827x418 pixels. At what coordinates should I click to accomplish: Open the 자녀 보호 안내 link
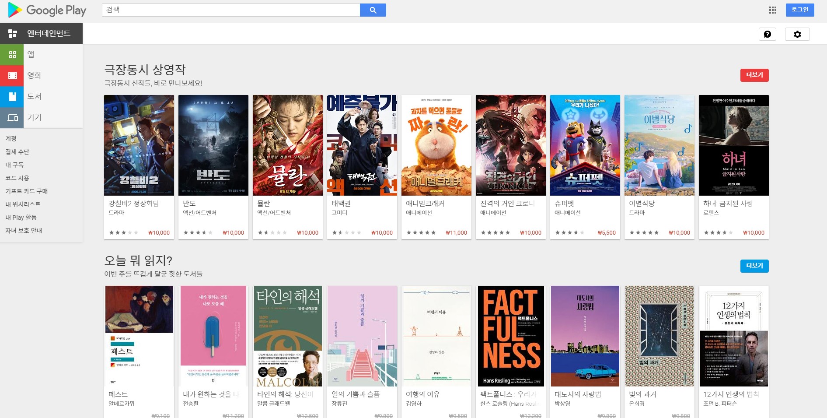(x=24, y=230)
